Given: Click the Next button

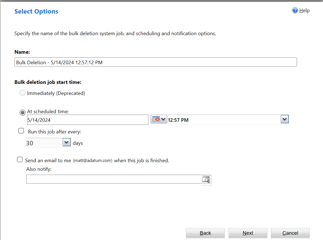Looking at the screenshot, I should coord(247,233).
